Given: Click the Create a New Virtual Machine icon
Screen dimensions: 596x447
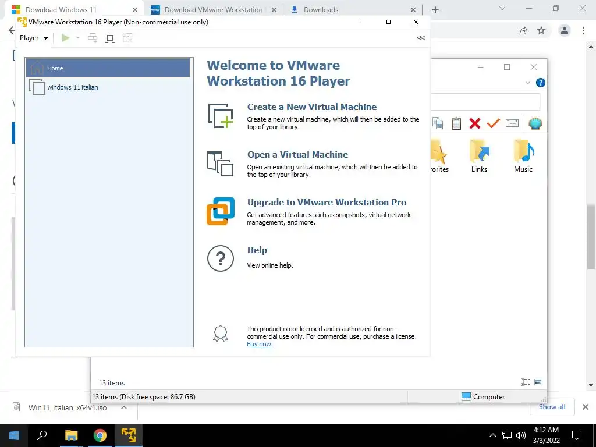Looking at the screenshot, I should click(x=221, y=116).
